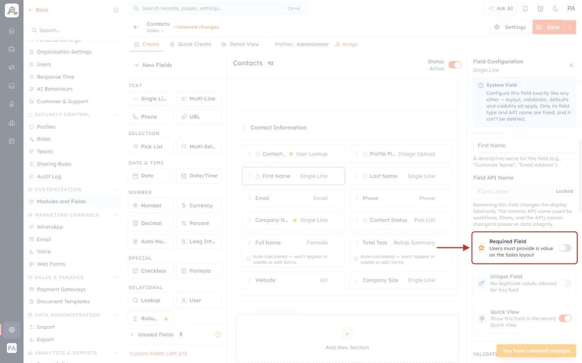
Task: Open the reports chart icon in left rail
Action: coord(12,123)
